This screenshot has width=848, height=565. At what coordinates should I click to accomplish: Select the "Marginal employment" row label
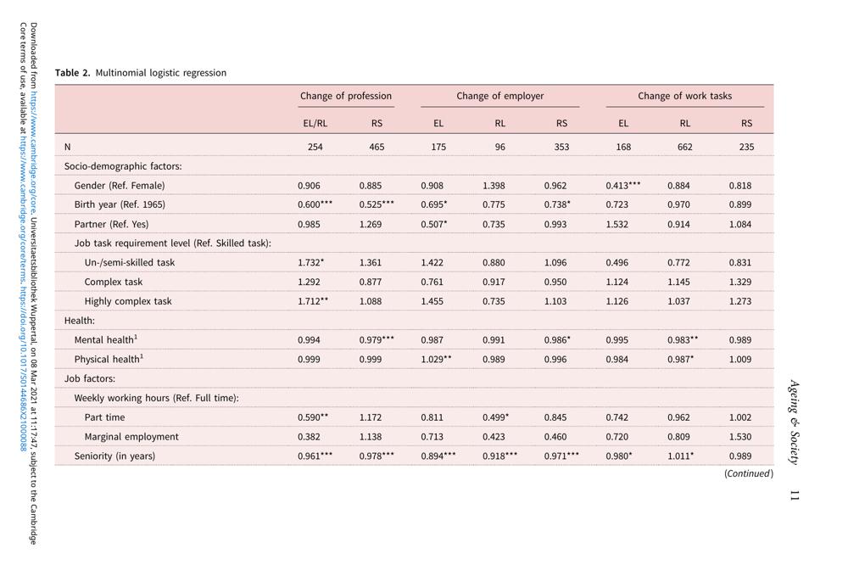(x=131, y=437)
